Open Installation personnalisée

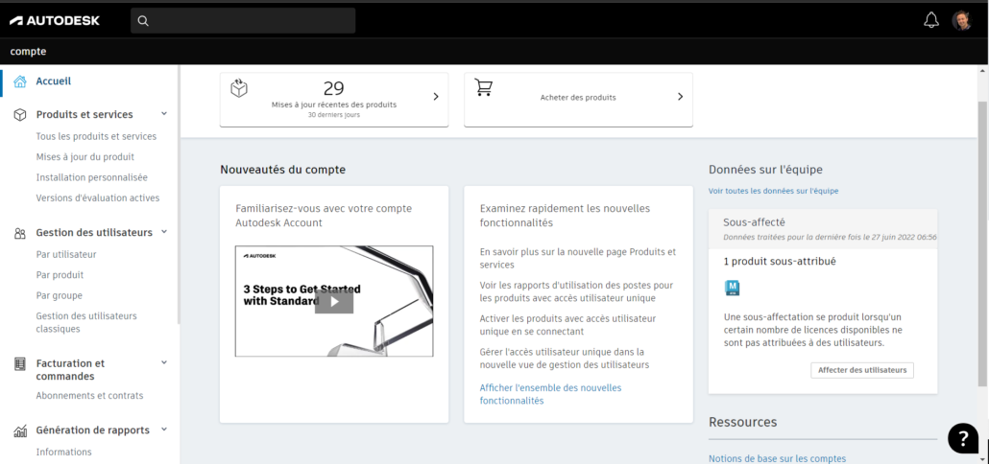[92, 177]
